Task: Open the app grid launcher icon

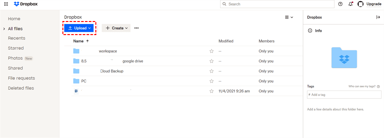Action: coord(6,4)
